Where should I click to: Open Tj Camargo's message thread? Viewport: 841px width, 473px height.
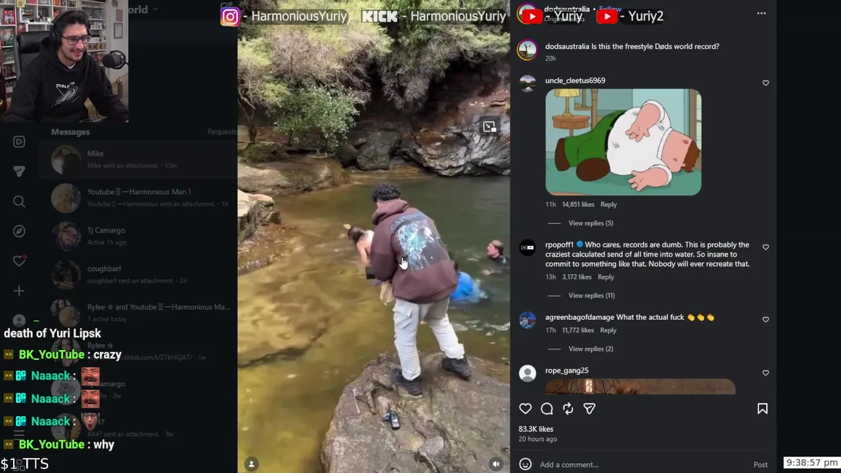coord(138,236)
